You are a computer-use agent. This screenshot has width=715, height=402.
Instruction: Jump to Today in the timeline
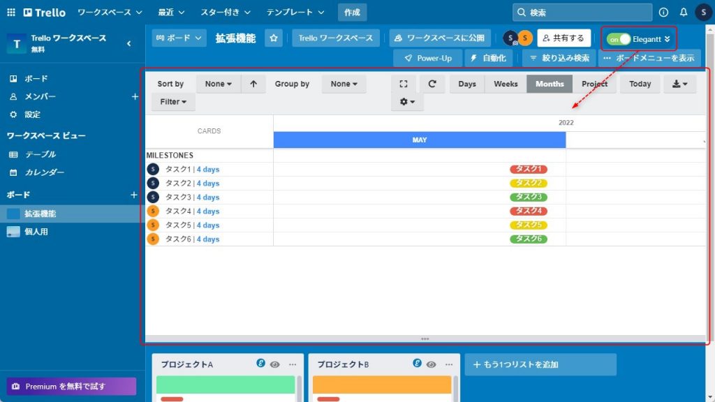(x=640, y=84)
